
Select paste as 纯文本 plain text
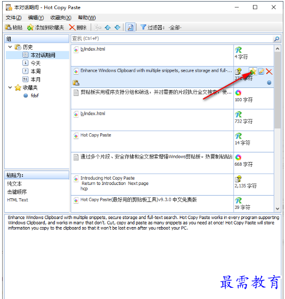point(14,184)
